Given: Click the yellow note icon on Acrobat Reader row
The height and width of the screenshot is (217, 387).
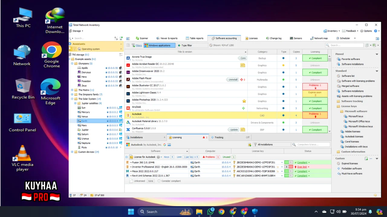Looking at the screenshot, I should [x=242, y=65].
